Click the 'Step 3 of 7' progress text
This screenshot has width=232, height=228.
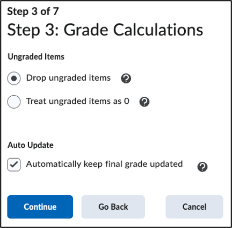pyautogui.click(x=33, y=11)
